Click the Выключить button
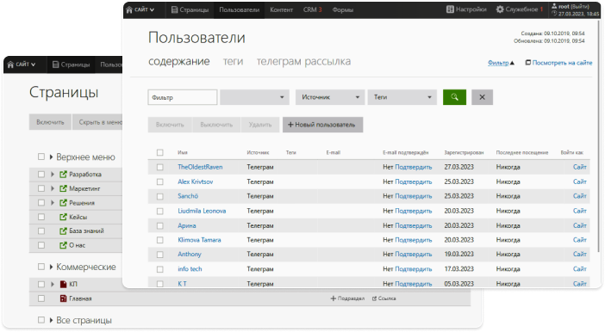Viewport: 605px width, 332px height. point(216,125)
